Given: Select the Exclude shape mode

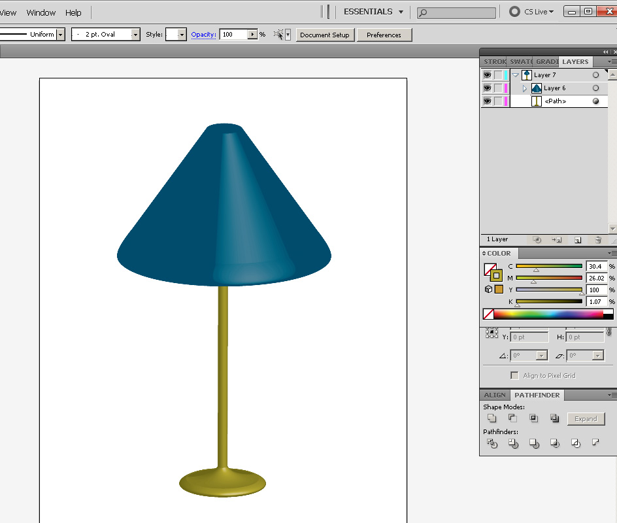Looking at the screenshot, I should point(554,418).
